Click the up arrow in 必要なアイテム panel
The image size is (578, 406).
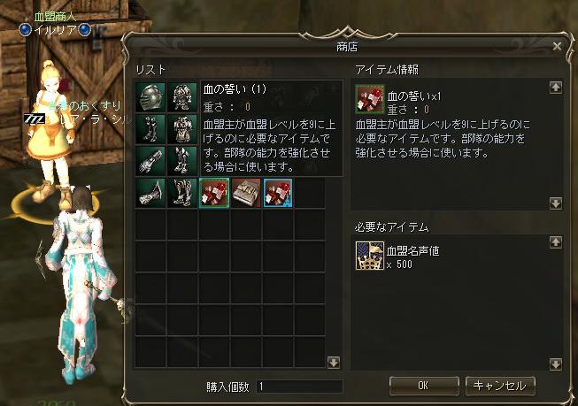click(556, 242)
